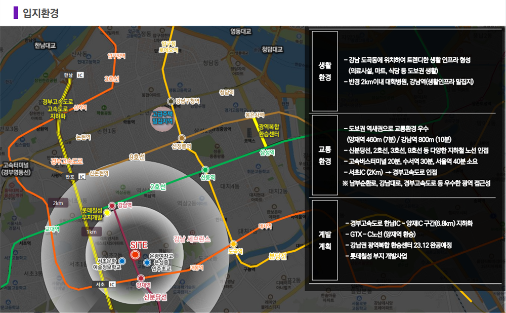Click the yellow 롯데칠성 부지개발 marker
Viewport: 506px width, 313px height.
click(x=107, y=213)
